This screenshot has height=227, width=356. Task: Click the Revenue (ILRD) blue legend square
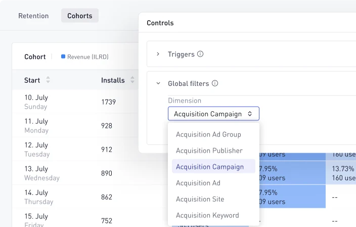coord(63,57)
